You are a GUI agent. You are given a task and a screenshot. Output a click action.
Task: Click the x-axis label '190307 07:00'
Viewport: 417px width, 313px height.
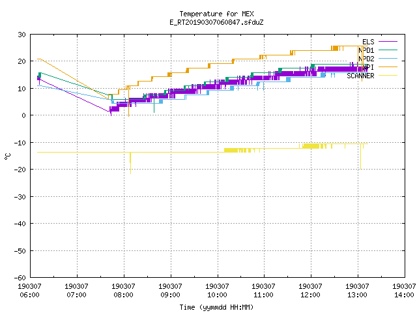pos(76,291)
